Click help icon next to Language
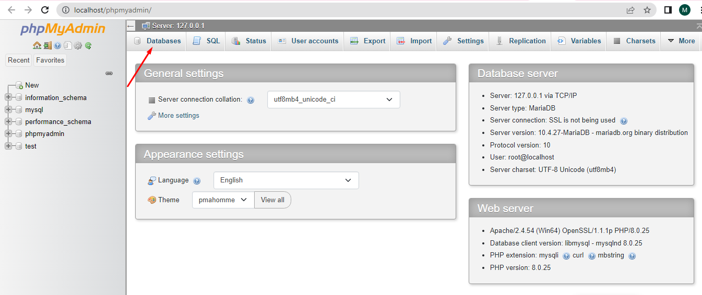702x295 pixels. click(x=197, y=181)
